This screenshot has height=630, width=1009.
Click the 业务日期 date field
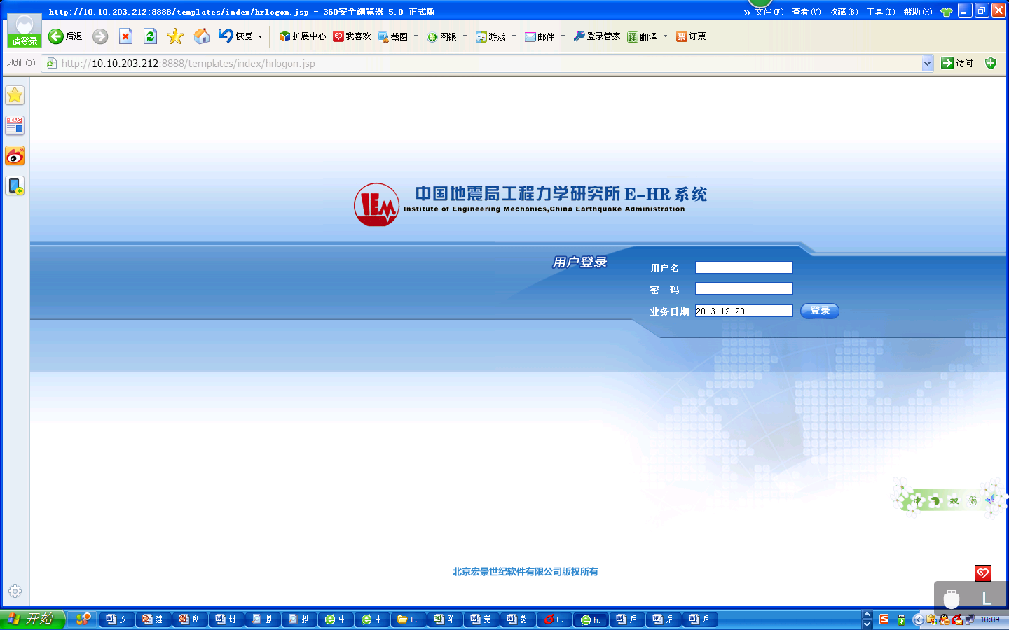click(744, 311)
